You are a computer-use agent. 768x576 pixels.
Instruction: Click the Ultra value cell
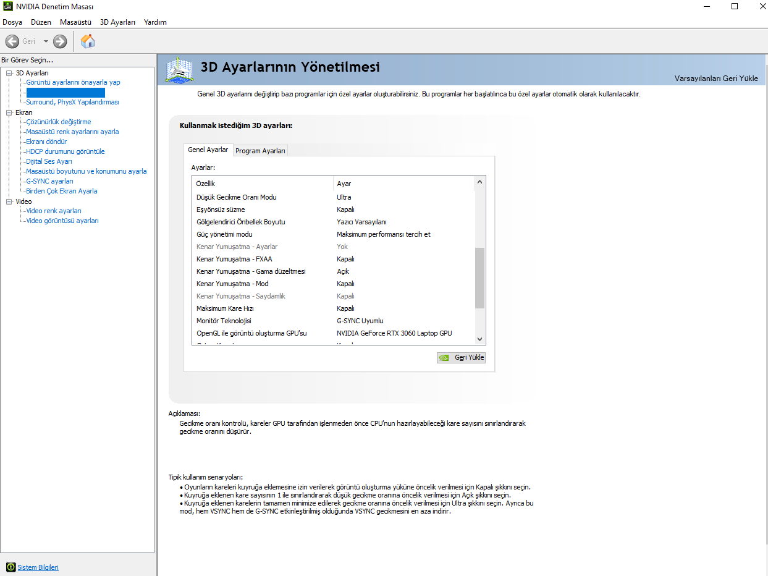tap(344, 197)
